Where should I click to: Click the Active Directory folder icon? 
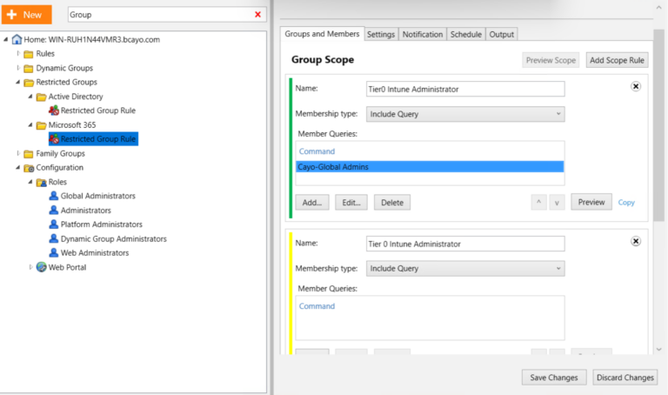[42, 97]
